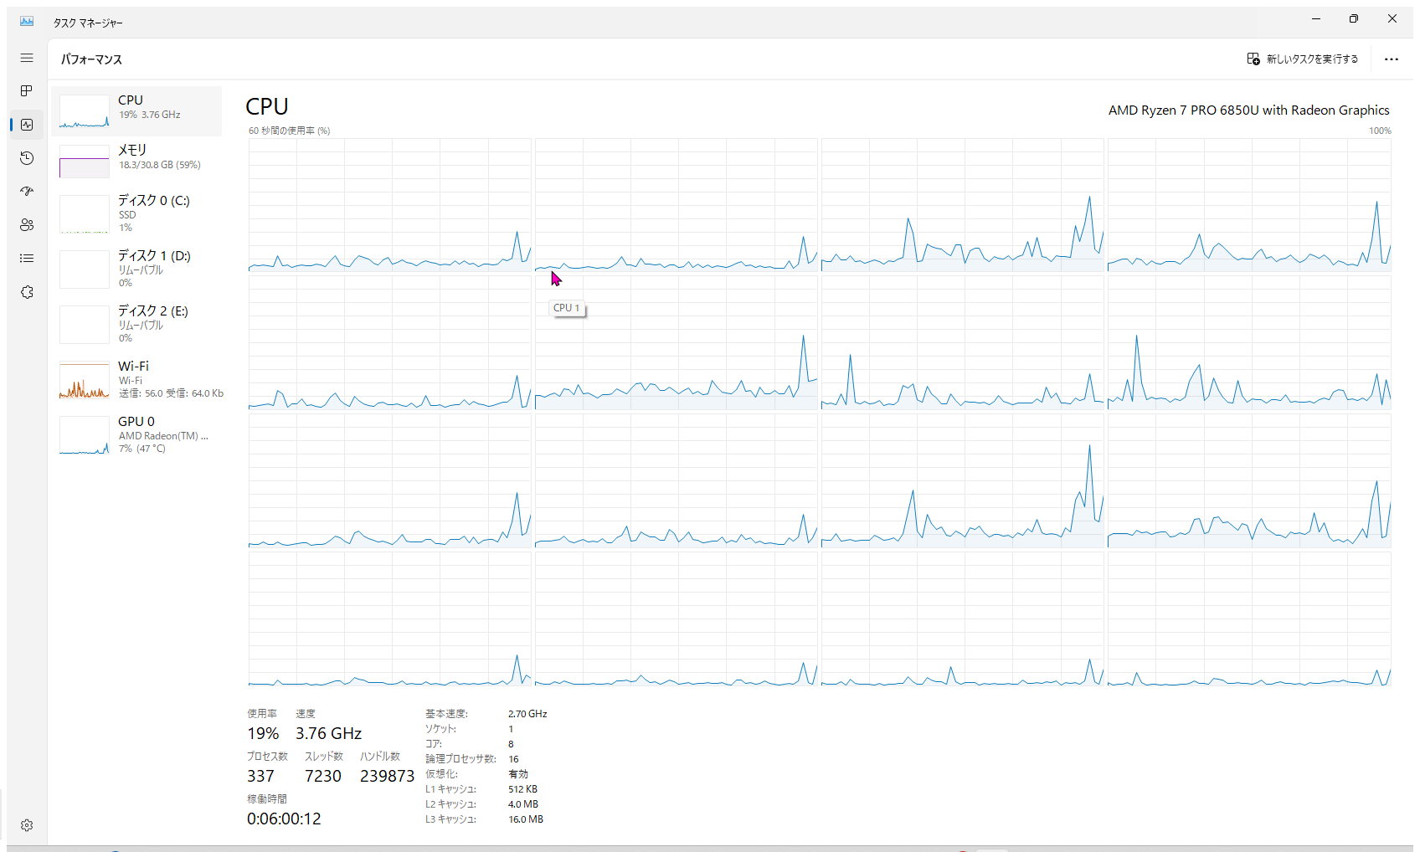
Task: Maximize the Task Manager window
Action: click(1354, 18)
